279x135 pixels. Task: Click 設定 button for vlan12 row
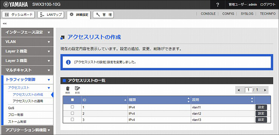click(x=261, y=113)
